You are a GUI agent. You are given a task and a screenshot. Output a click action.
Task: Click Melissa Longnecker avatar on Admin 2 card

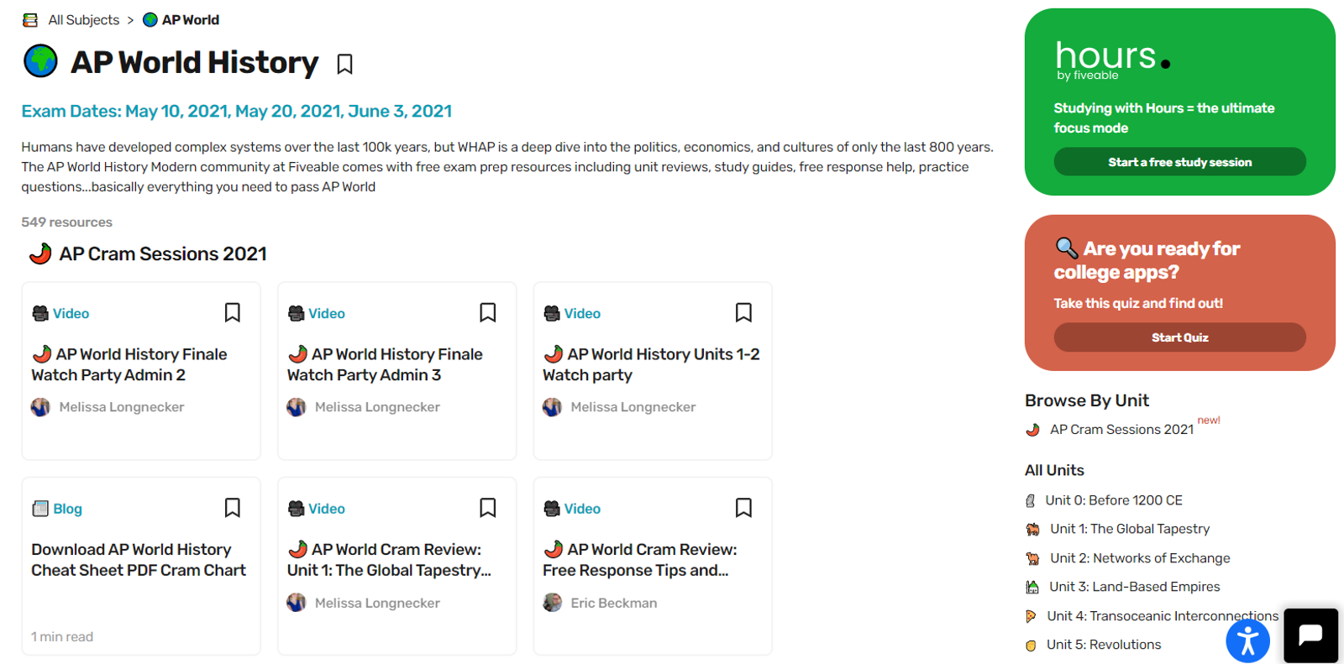click(x=40, y=407)
